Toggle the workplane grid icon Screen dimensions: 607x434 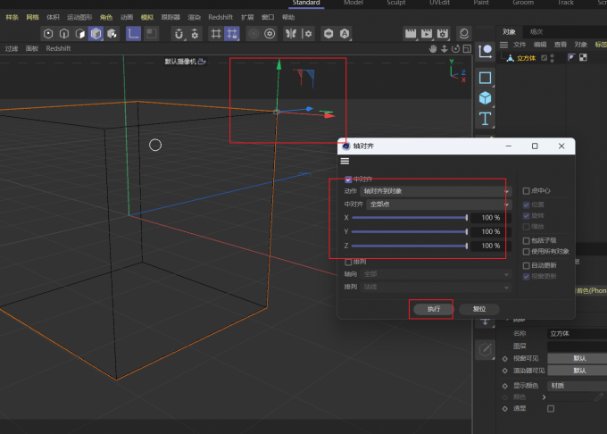click(x=216, y=34)
